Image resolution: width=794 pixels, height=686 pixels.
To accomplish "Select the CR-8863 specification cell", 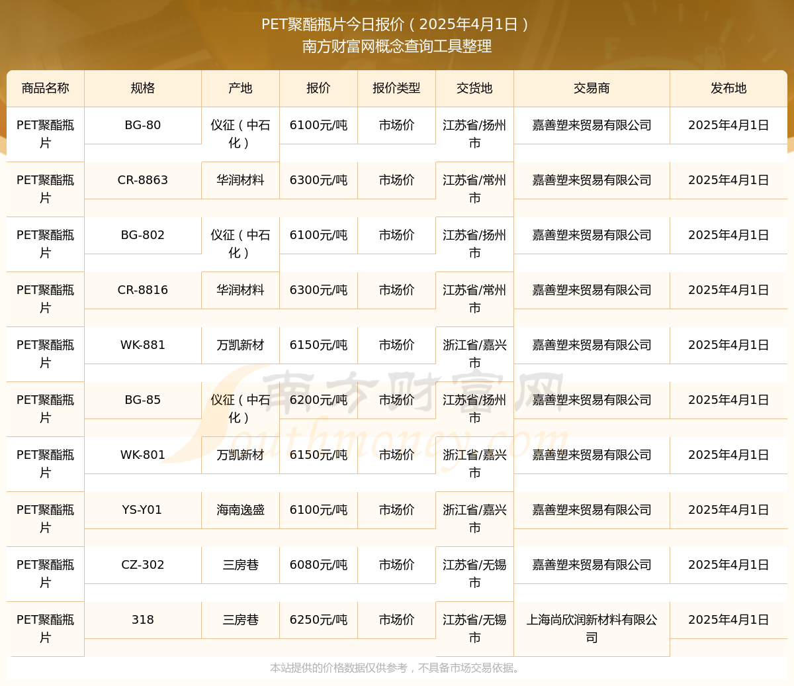I will point(143,180).
